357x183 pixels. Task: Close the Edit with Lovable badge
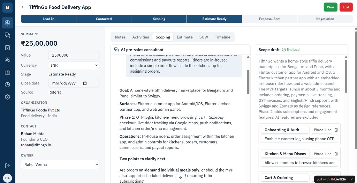pyautogui.click(x=351, y=180)
